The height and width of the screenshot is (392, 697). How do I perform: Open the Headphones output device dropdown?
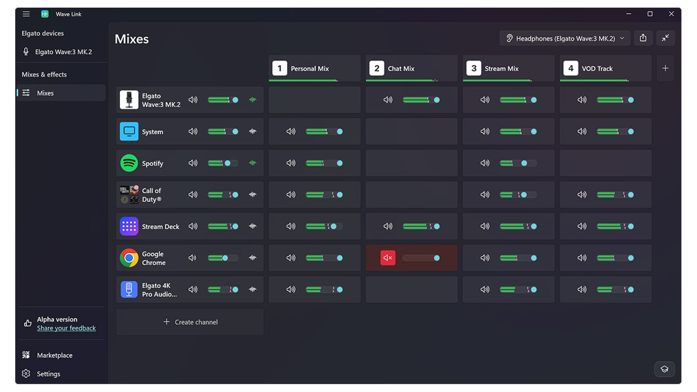[564, 38]
